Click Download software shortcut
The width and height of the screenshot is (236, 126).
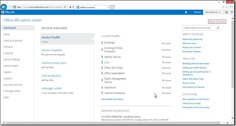pyautogui.click(x=192, y=51)
